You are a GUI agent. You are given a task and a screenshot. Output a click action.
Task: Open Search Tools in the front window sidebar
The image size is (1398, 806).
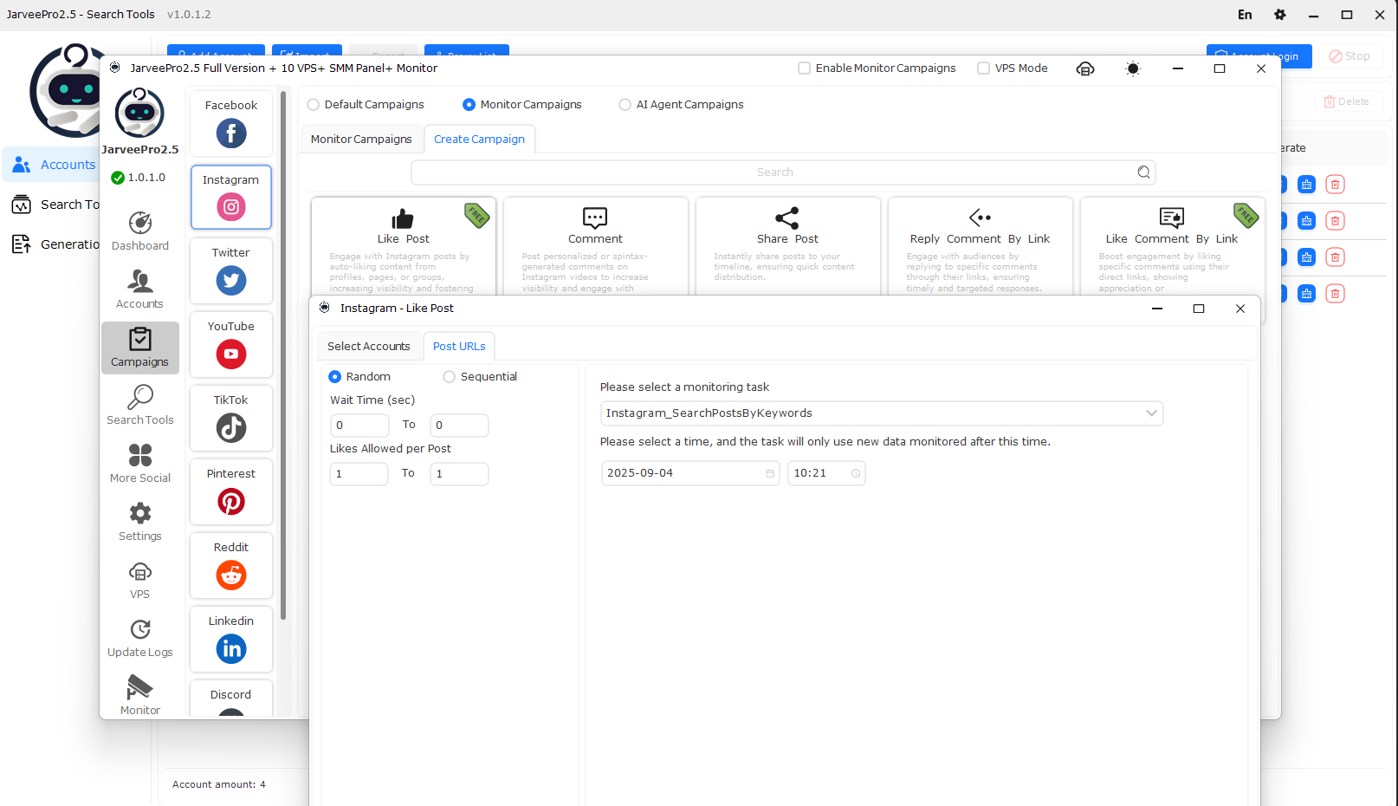(140, 406)
